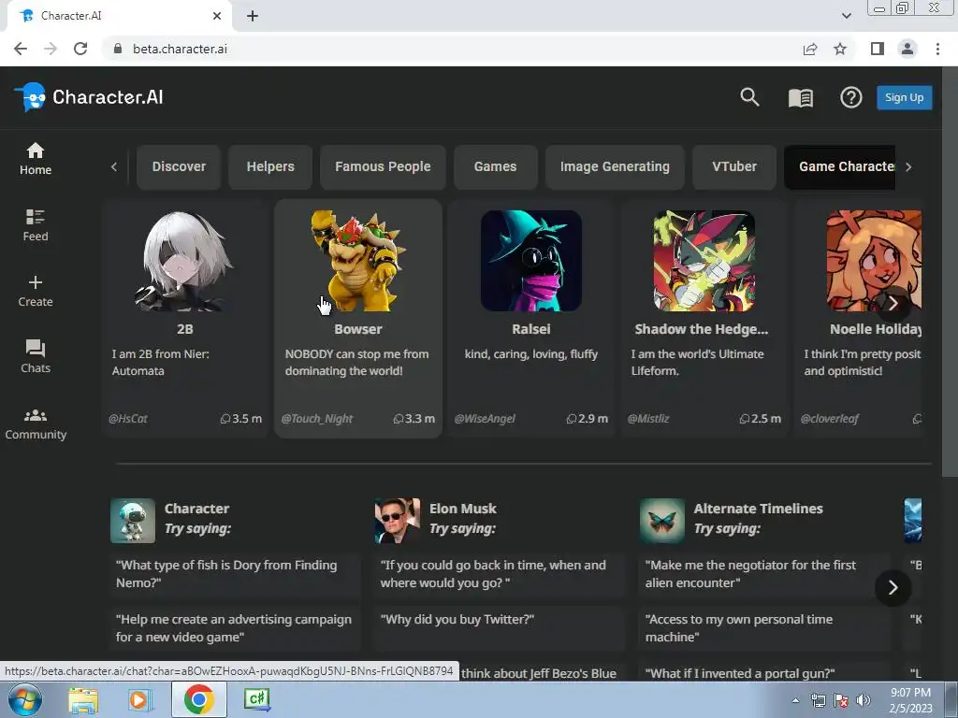This screenshot has width=958, height=718.
Task: Open the search magnifier icon
Action: [749, 97]
